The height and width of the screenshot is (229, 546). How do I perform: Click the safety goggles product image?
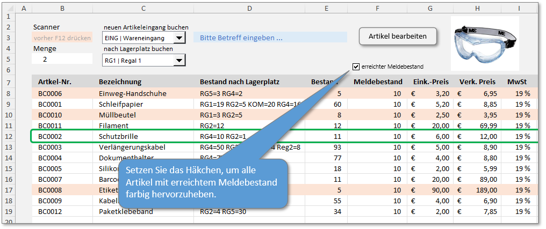coord(485,44)
